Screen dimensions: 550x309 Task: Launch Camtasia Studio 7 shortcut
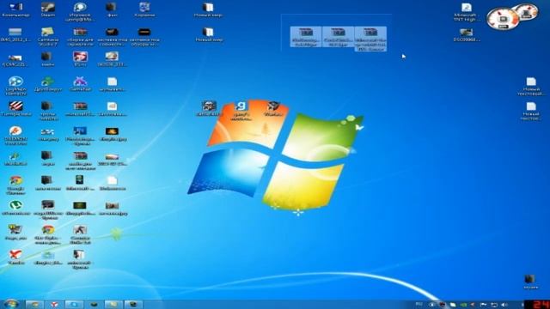48,36
